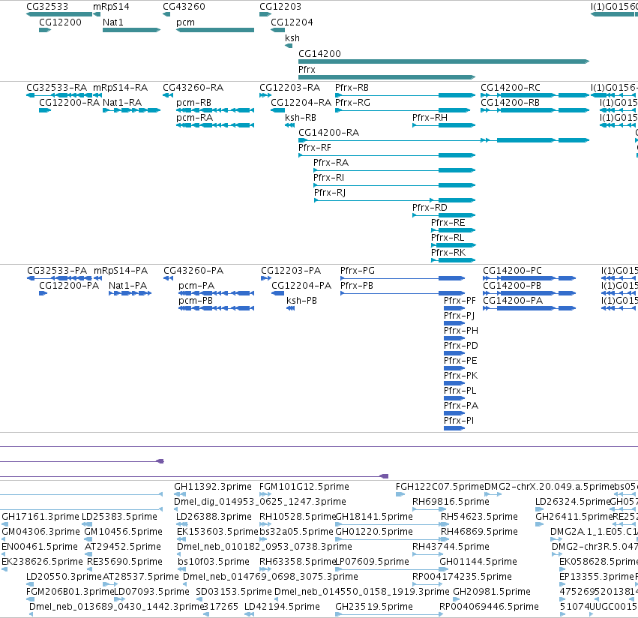Select the CG32533 gene label
This screenshot has width=638, height=618.
click(x=47, y=7)
